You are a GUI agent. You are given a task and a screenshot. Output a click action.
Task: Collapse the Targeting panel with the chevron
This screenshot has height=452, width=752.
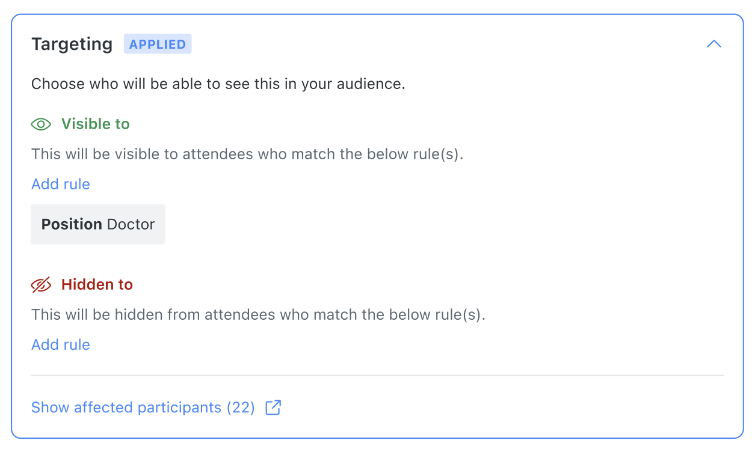(x=713, y=44)
